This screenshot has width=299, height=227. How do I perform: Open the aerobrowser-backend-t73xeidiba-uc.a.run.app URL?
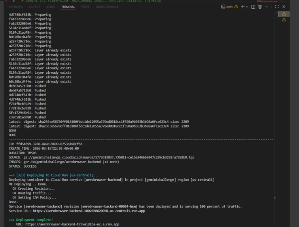pyautogui.click(x=72, y=224)
